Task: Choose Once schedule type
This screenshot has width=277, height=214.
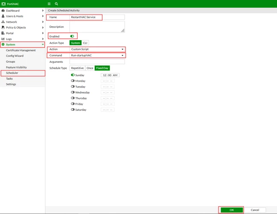Action: tap(90, 68)
